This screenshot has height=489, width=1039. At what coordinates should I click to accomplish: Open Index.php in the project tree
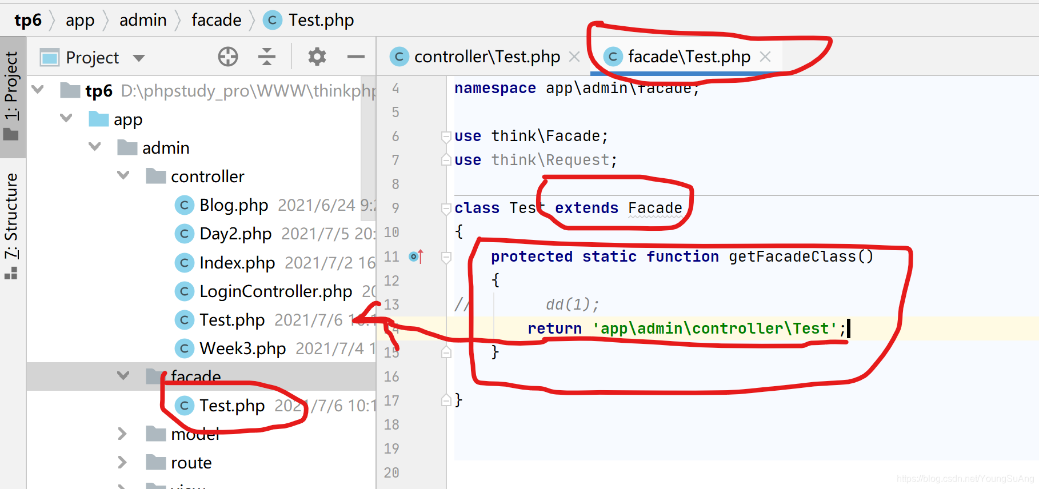point(237,262)
